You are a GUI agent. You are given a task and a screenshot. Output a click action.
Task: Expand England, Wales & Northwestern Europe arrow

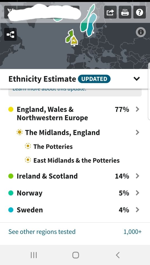coord(137,109)
